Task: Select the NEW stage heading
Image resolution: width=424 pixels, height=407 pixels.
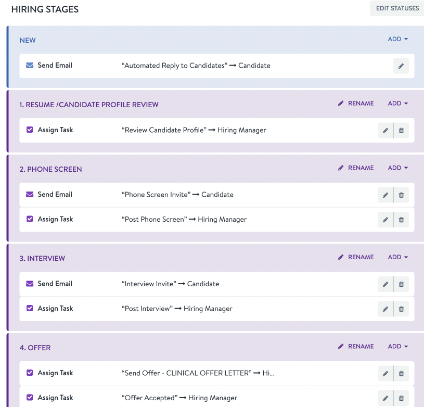Action: [28, 41]
